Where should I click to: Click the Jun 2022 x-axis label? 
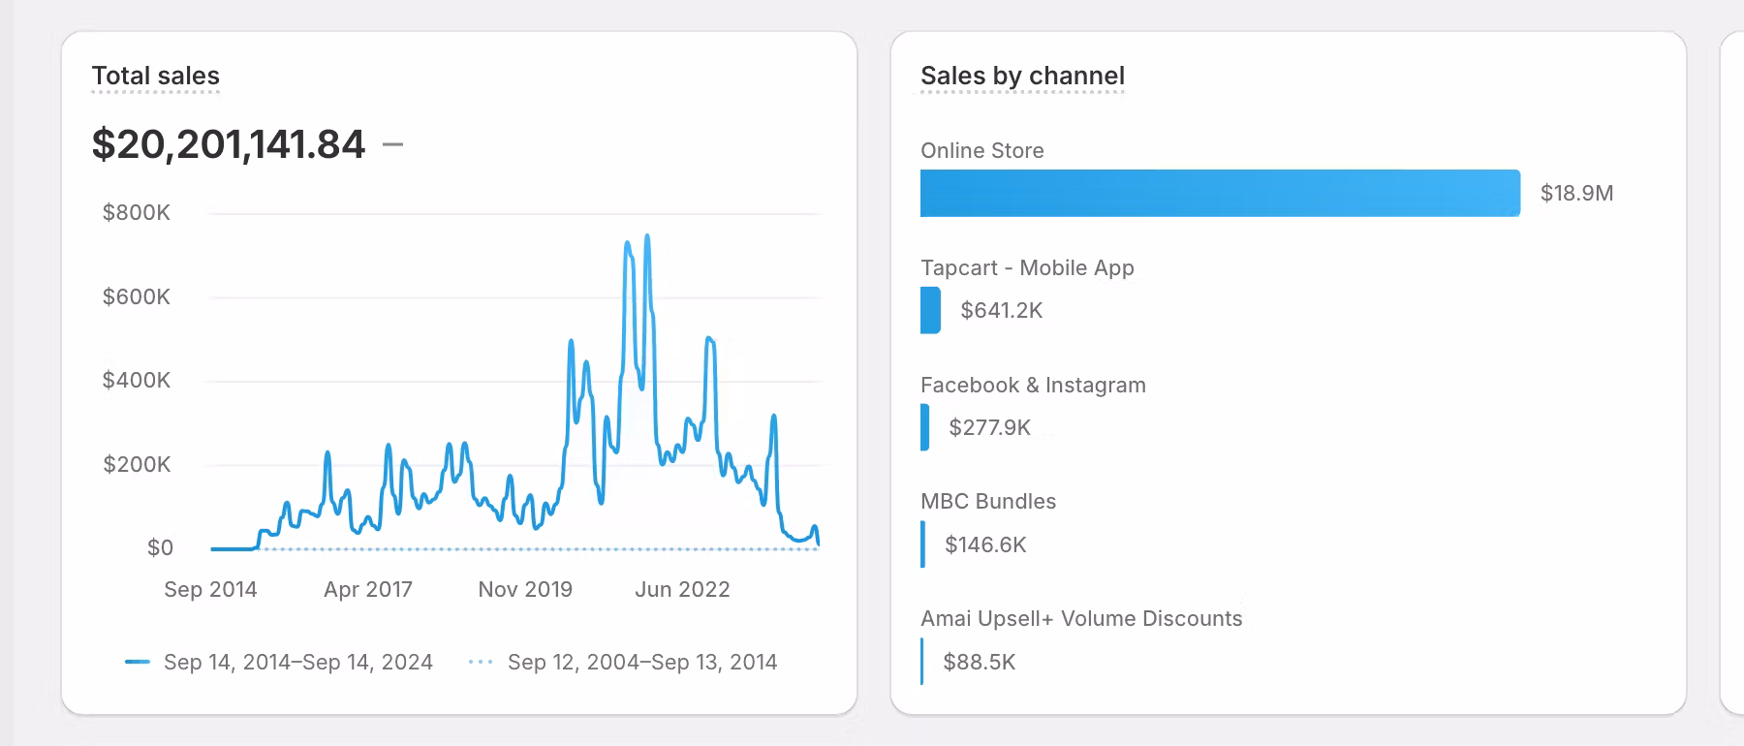(x=682, y=590)
